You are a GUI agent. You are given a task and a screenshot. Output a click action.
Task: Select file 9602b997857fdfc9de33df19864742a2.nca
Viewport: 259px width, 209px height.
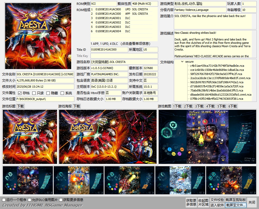pyautogui.click(x=217, y=82)
